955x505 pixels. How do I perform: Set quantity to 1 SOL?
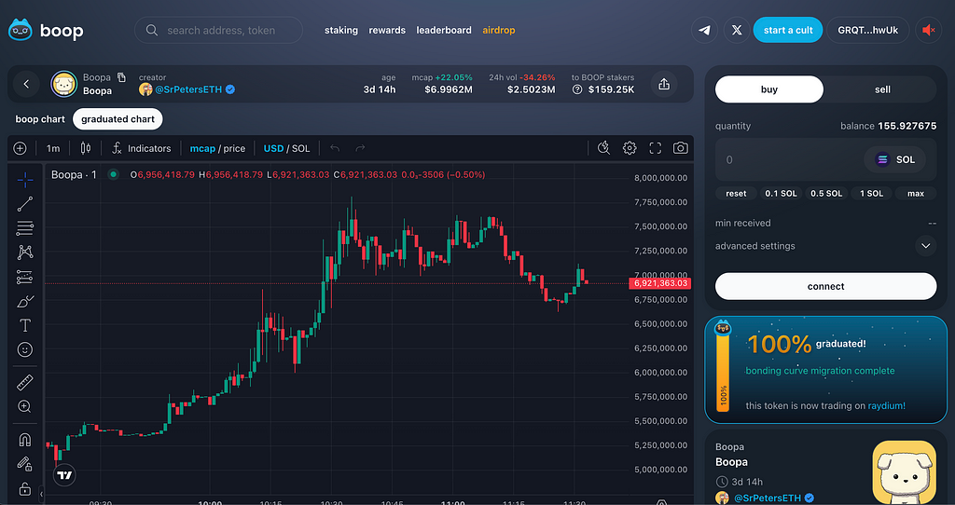pyautogui.click(x=872, y=194)
